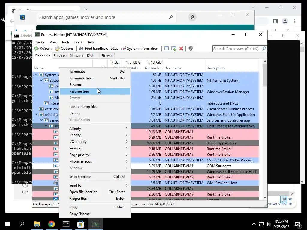Open Properties from the context menu
The width and height of the screenshot is (307, 230).
(x=95, y=199)
